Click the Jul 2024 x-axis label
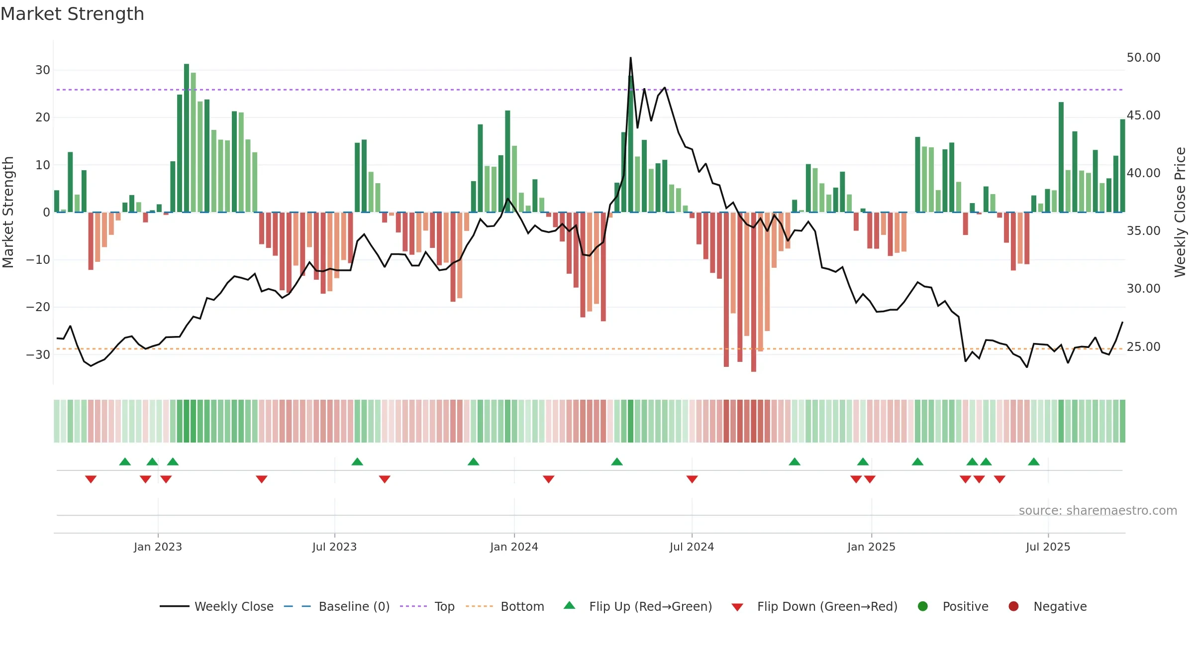1194x672 pixels. [692, 547]
